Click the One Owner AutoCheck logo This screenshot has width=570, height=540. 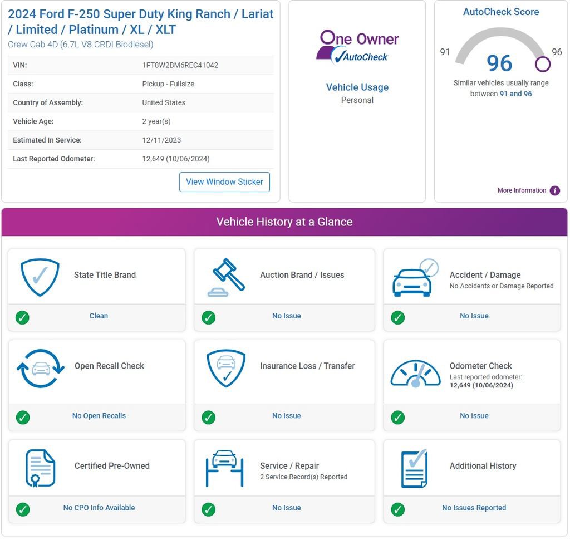coord(357,47)
